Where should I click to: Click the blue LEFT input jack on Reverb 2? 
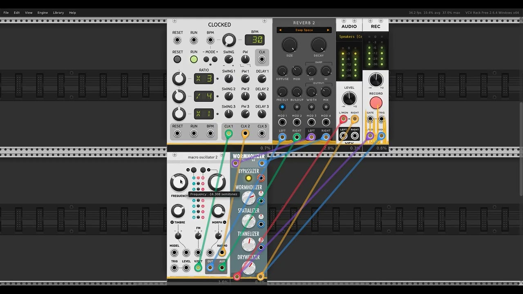coord(282,137)
